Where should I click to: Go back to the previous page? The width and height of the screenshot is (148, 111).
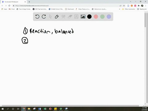(2, 6)
